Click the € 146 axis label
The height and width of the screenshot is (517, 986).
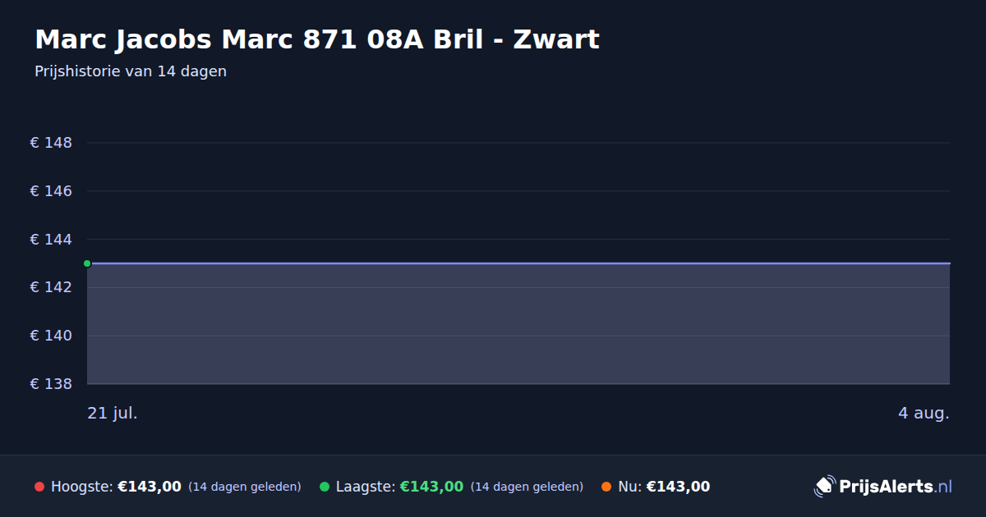tap(51, 191)
